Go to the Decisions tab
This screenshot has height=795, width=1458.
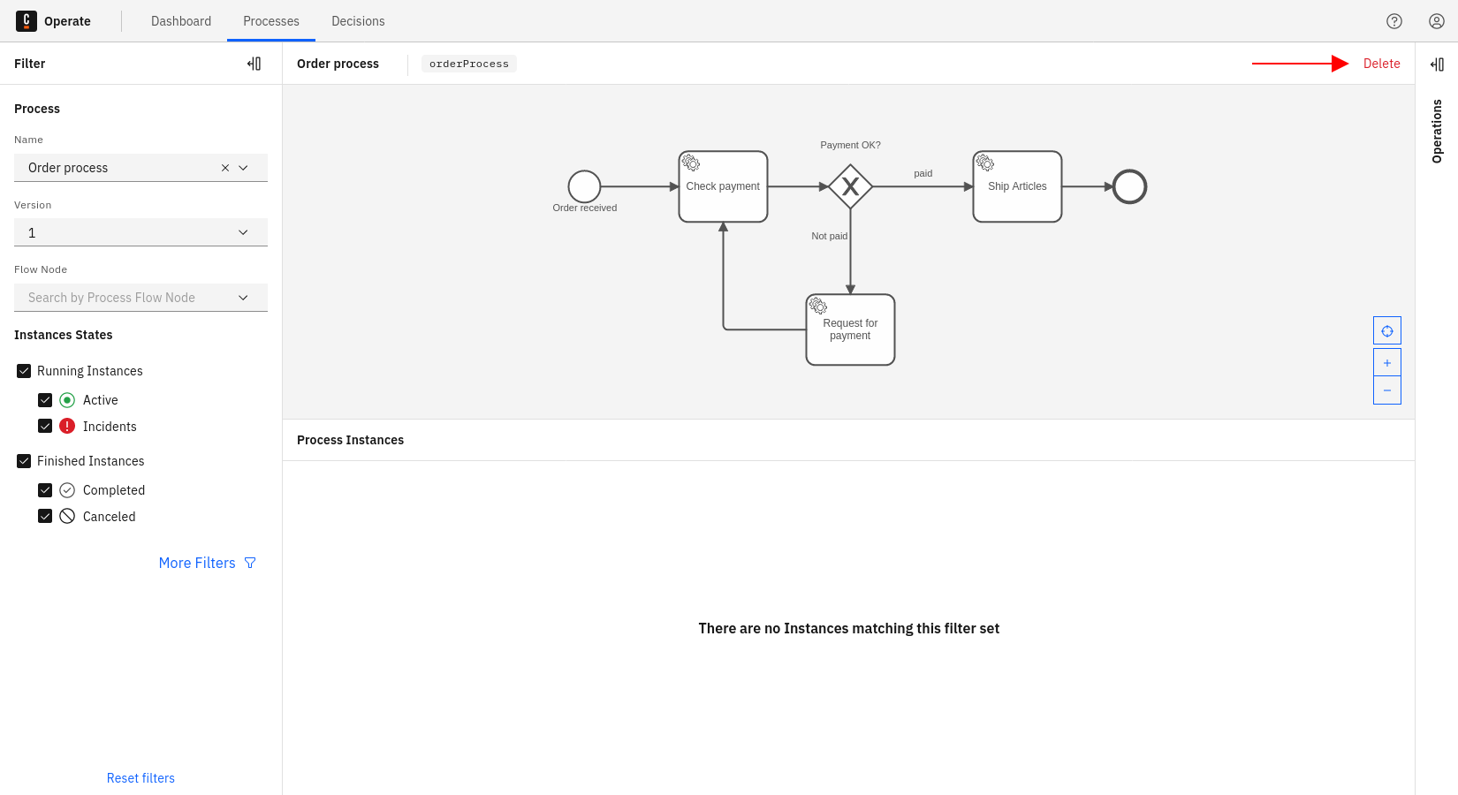click(x=358, y=21)
